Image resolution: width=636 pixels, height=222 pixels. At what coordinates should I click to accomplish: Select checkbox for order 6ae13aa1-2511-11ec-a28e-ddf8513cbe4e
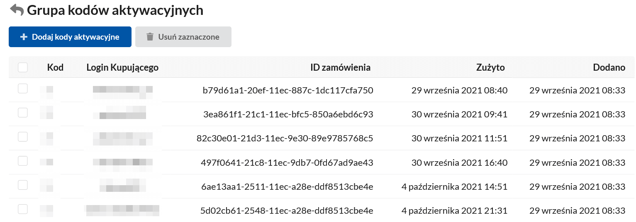click(23, 185)
